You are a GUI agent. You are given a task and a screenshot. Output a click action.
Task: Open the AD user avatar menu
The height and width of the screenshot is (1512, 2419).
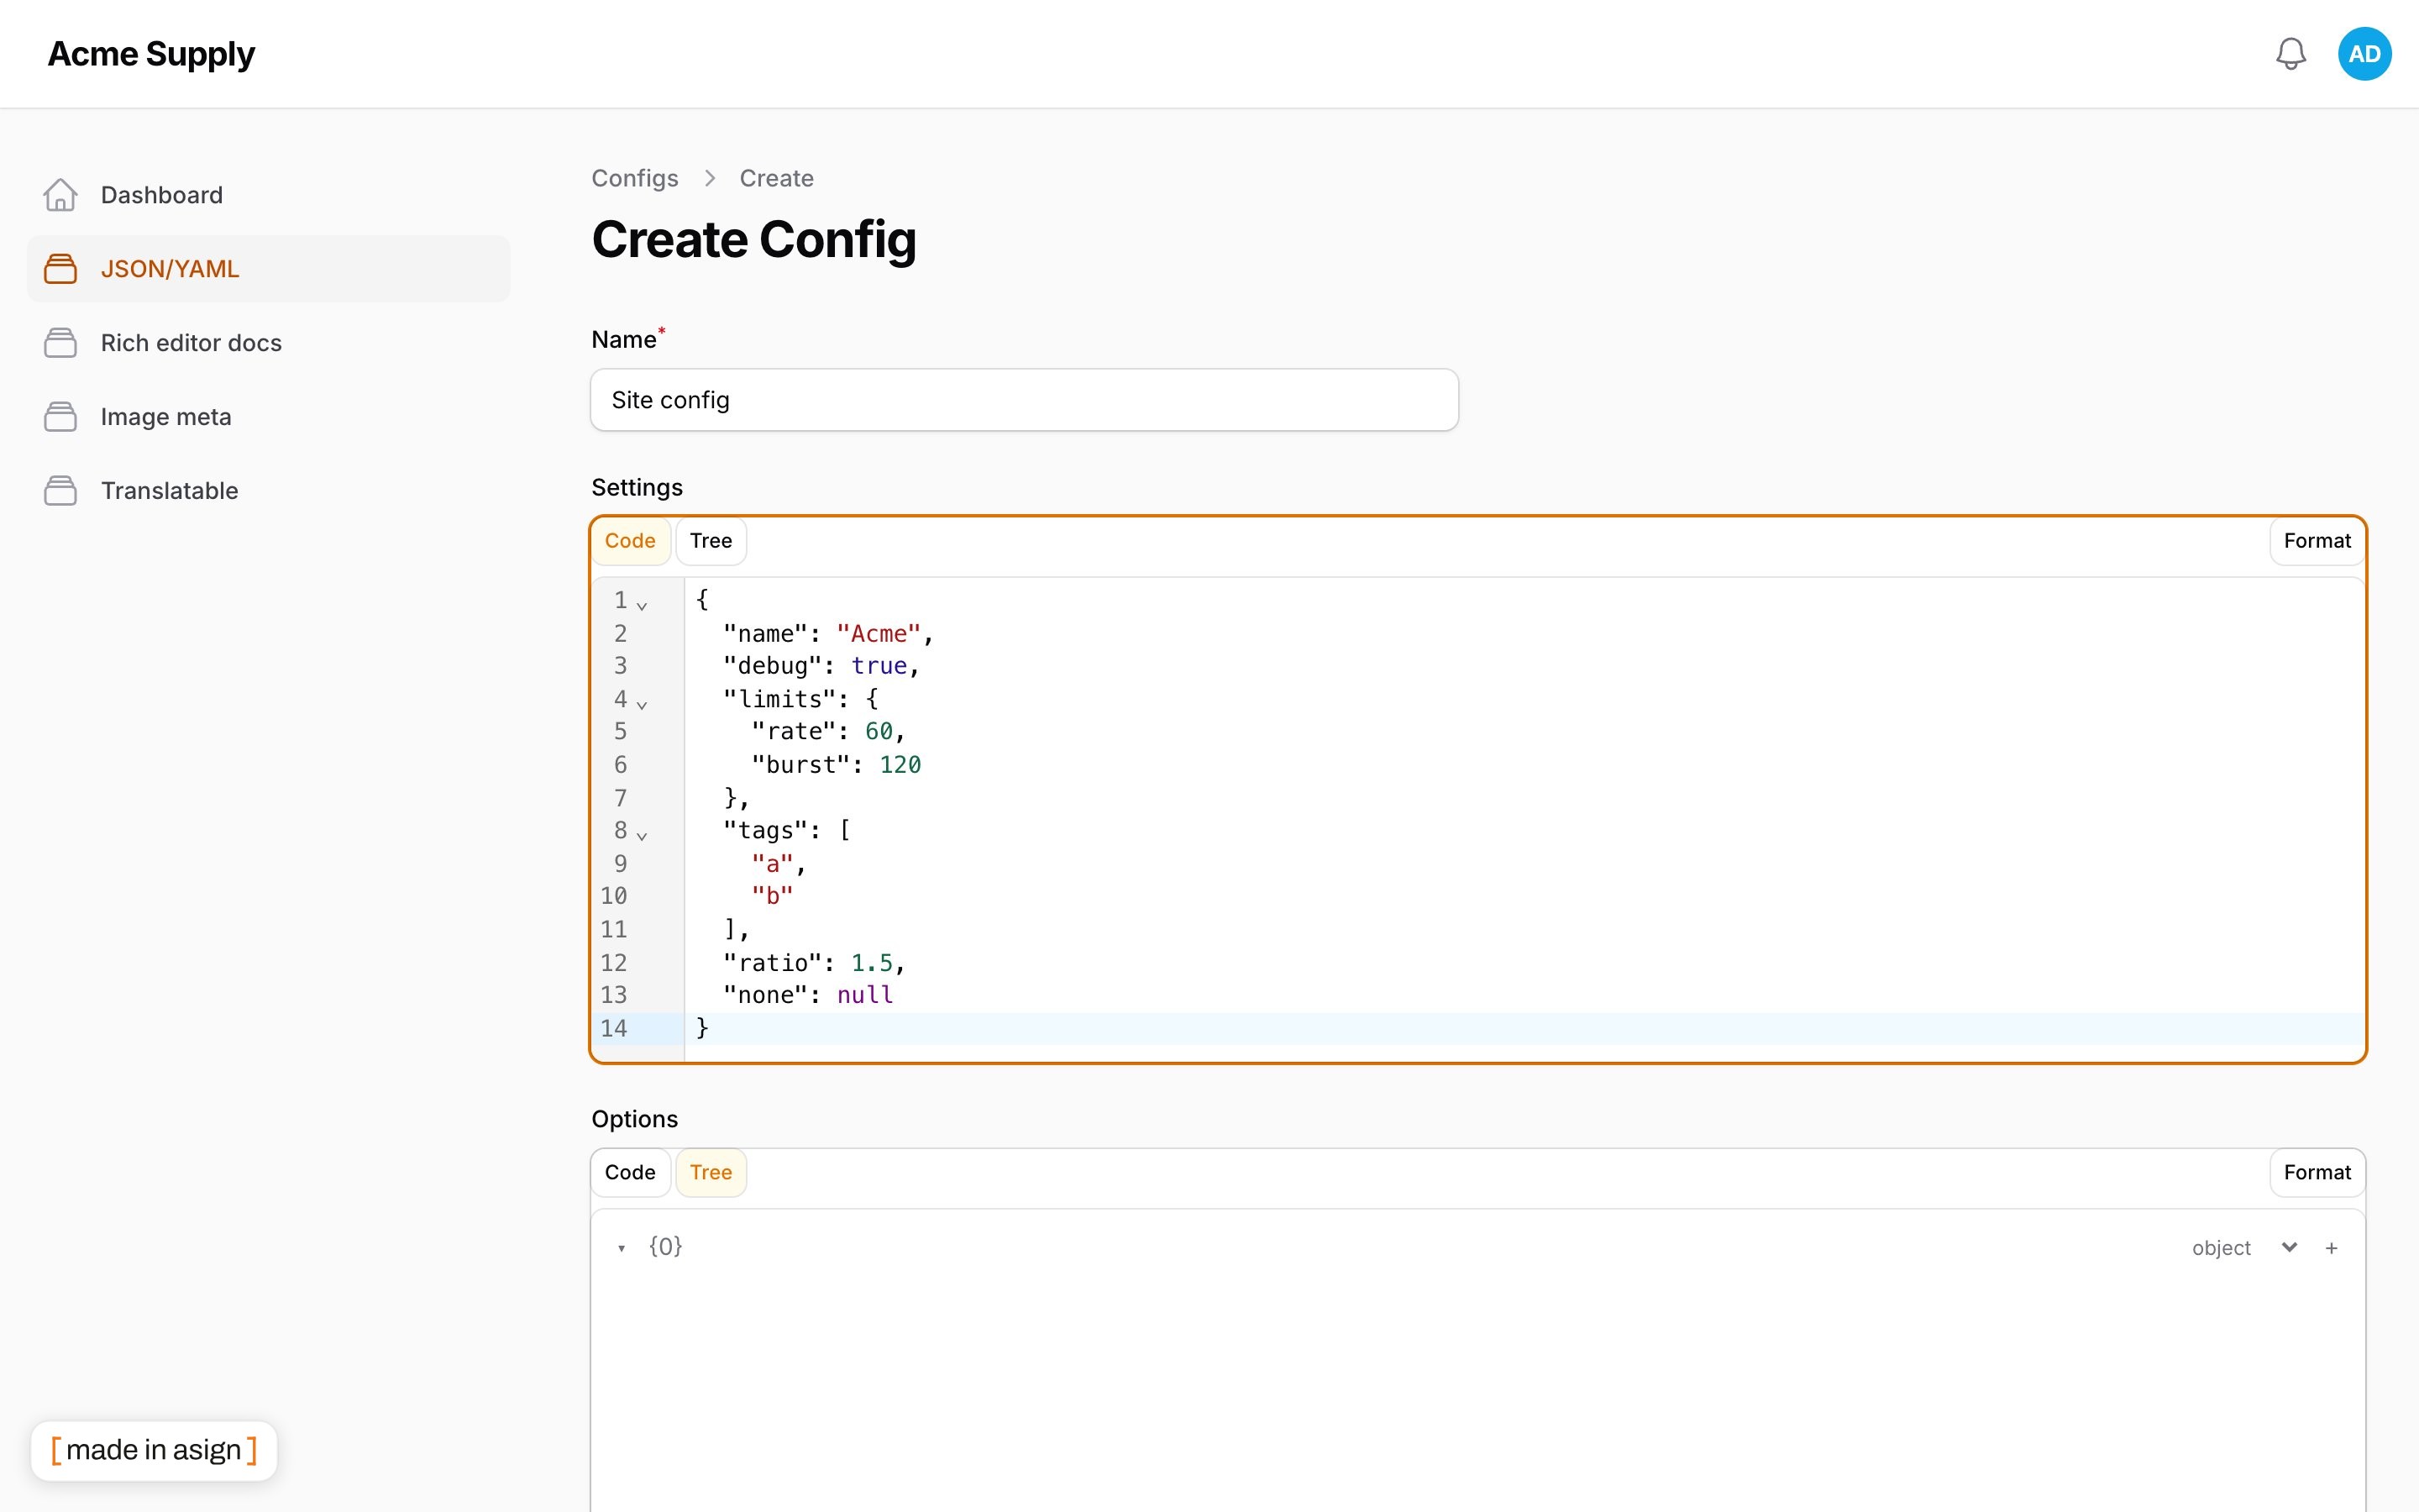2364,54
